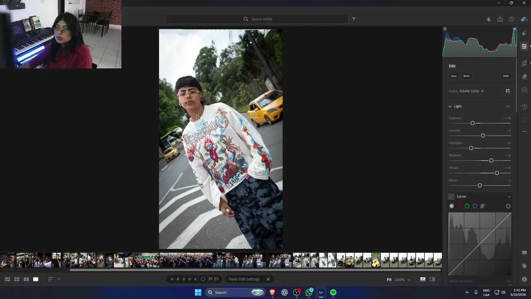Check the cloud sync status icon

coord(524,19)
